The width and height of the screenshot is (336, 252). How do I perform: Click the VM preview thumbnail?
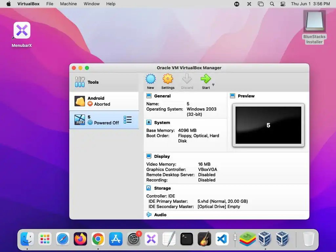click(268, 125)
